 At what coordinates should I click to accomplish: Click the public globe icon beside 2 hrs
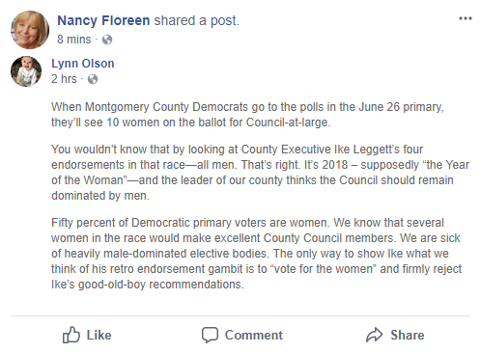point(93,79)
